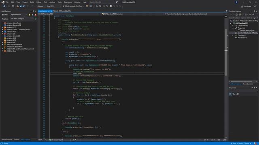This screenshot has width=259, height=145.
Task: Select Readme.md in Solution Explorer
Action: coord(242,38)
